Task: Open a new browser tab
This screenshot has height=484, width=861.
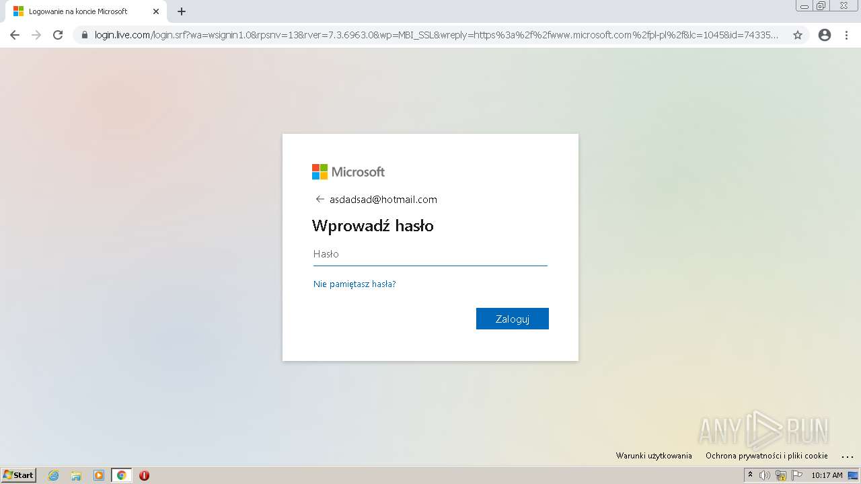Action: (x=182, y=11)
